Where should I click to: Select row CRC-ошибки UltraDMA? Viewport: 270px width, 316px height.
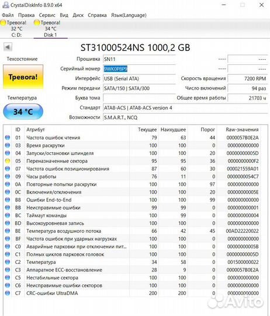pos(132,293)
